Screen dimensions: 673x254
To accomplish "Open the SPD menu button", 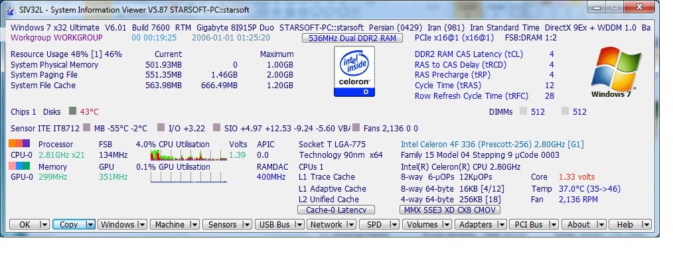I will click(x=375, y=224).
